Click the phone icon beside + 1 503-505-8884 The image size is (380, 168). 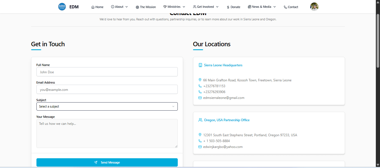[x=200, y=141]
